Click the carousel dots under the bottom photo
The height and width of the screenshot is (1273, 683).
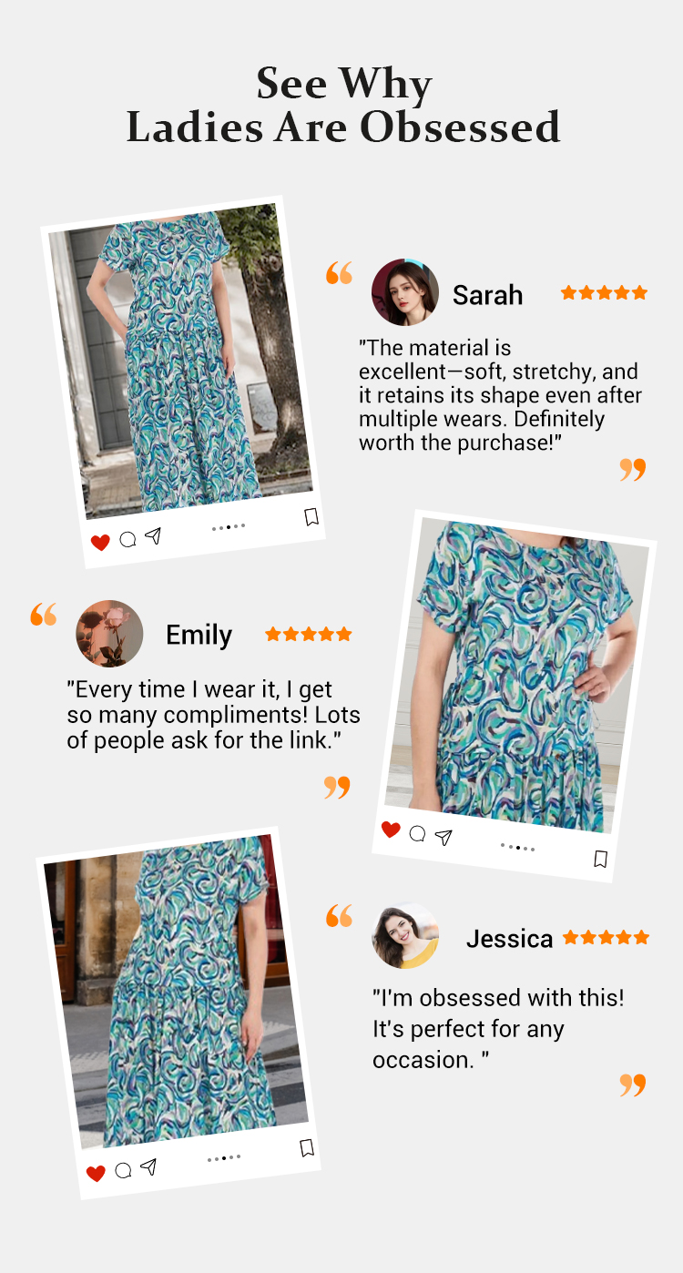pyautogui.click(x=224, y=1158)
